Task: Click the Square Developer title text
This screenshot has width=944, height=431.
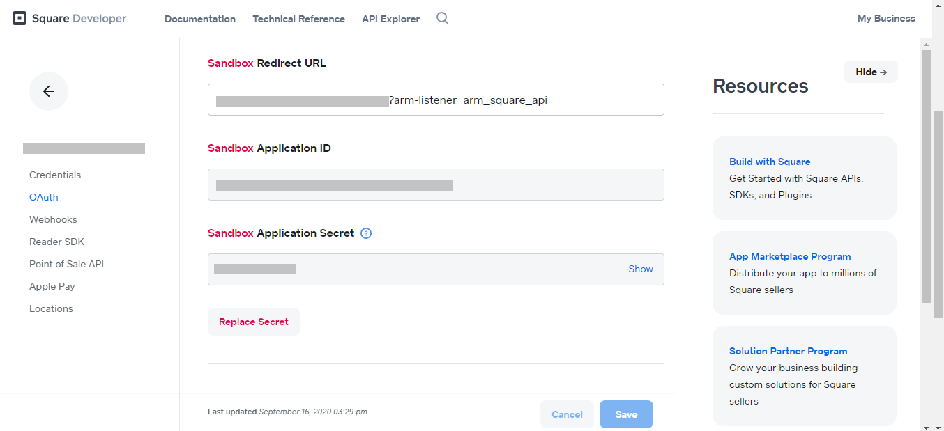Action: 79,19
